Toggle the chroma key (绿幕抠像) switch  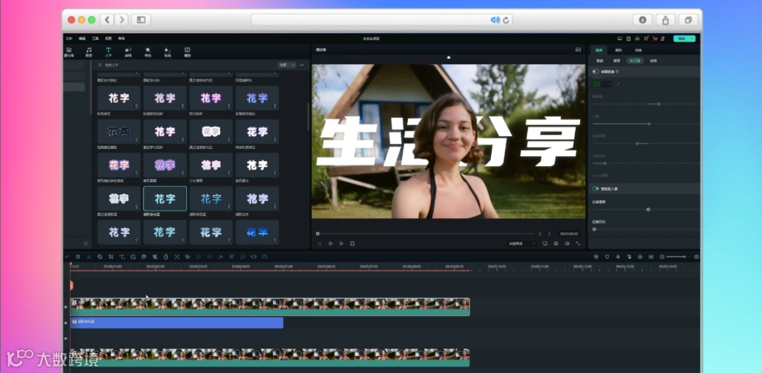595,71
